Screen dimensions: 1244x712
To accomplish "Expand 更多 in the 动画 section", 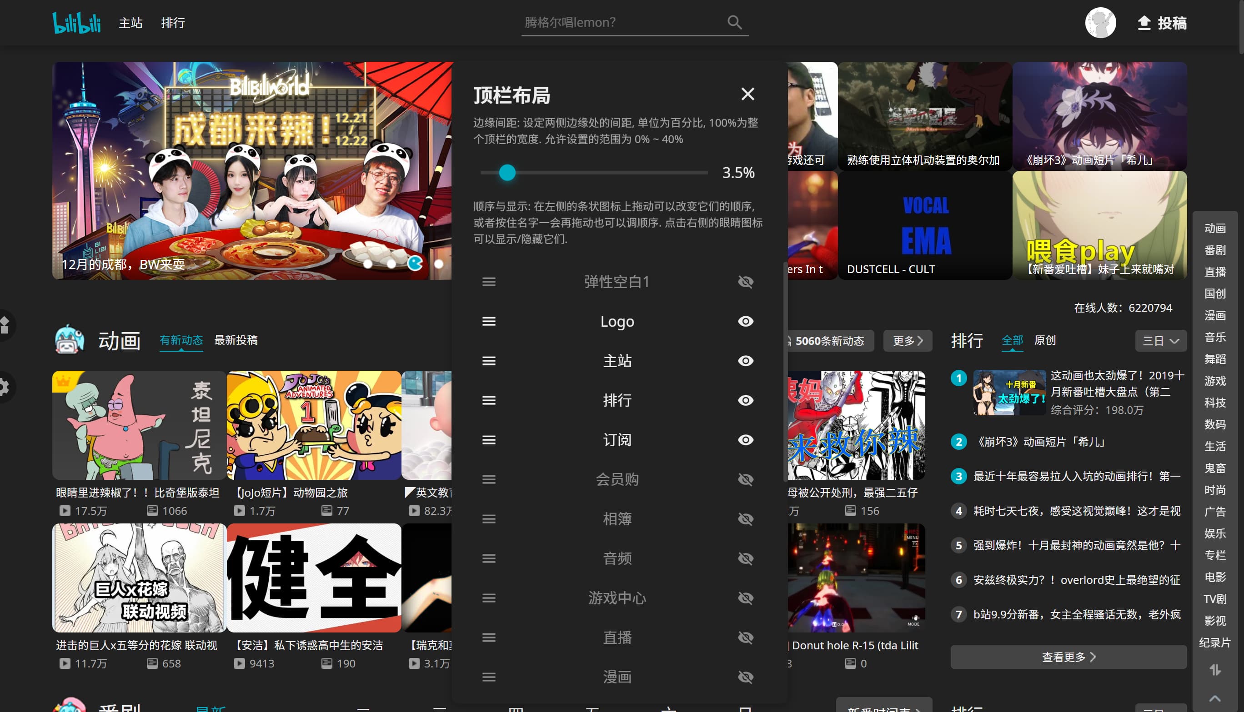I will (x=907, y=341).
